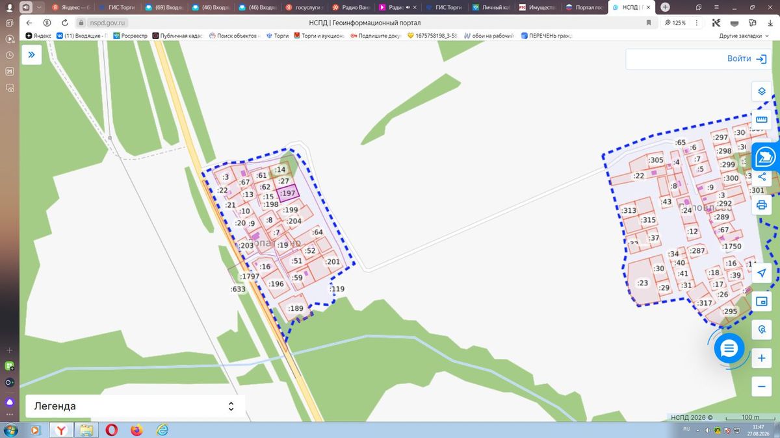Screen dimensions: 780x438
Task: Bookmark this page with the flag icon
Action: (x=649, y=23)
